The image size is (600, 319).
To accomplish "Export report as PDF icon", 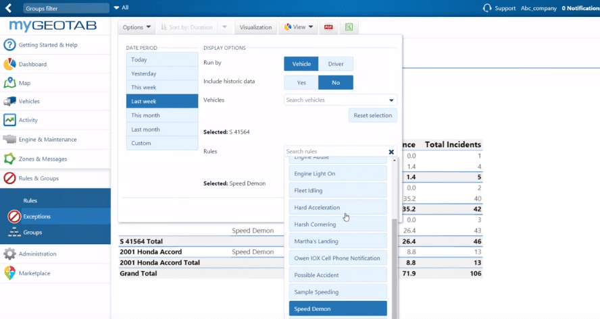I will 328,27.
